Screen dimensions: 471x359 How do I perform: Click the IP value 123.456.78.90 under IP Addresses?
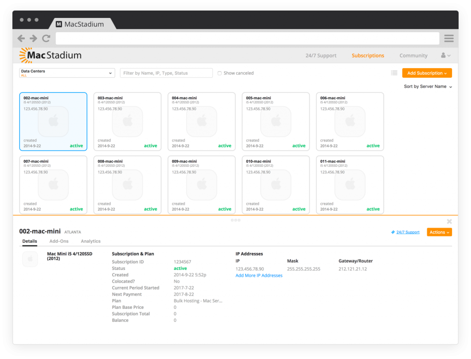pos(250,269)
